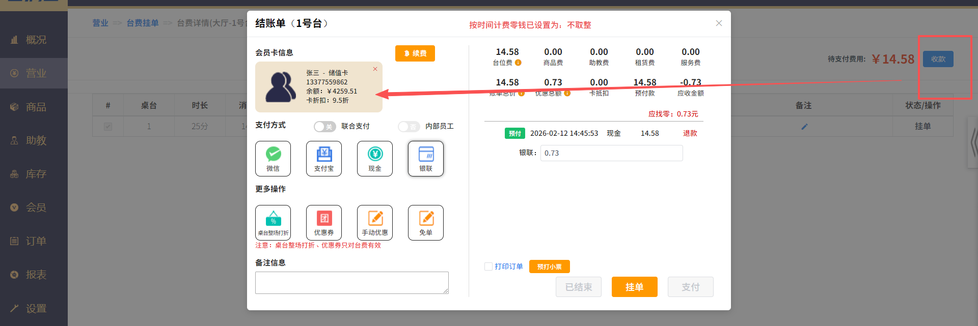
Task: Toggle the combined payment (联合支付) switch
Action: tap(324, 127)
